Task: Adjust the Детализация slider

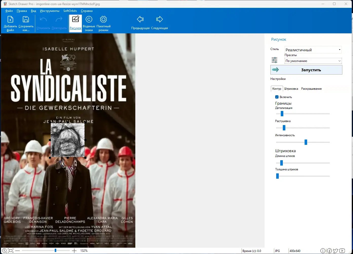Action: point(282,114)
